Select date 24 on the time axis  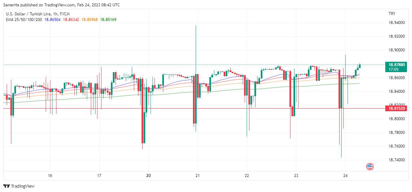coord(345,176)
